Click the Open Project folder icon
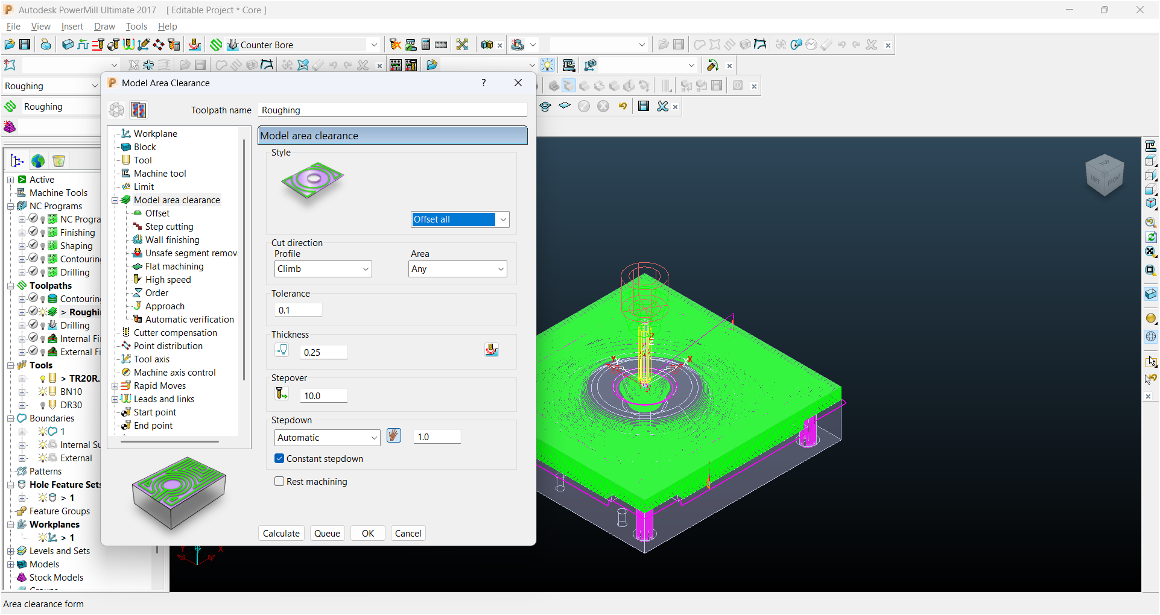 click(10, 45)
